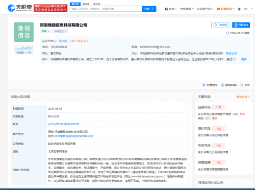Click the 61条 self-risk badge

coord(219,107)
